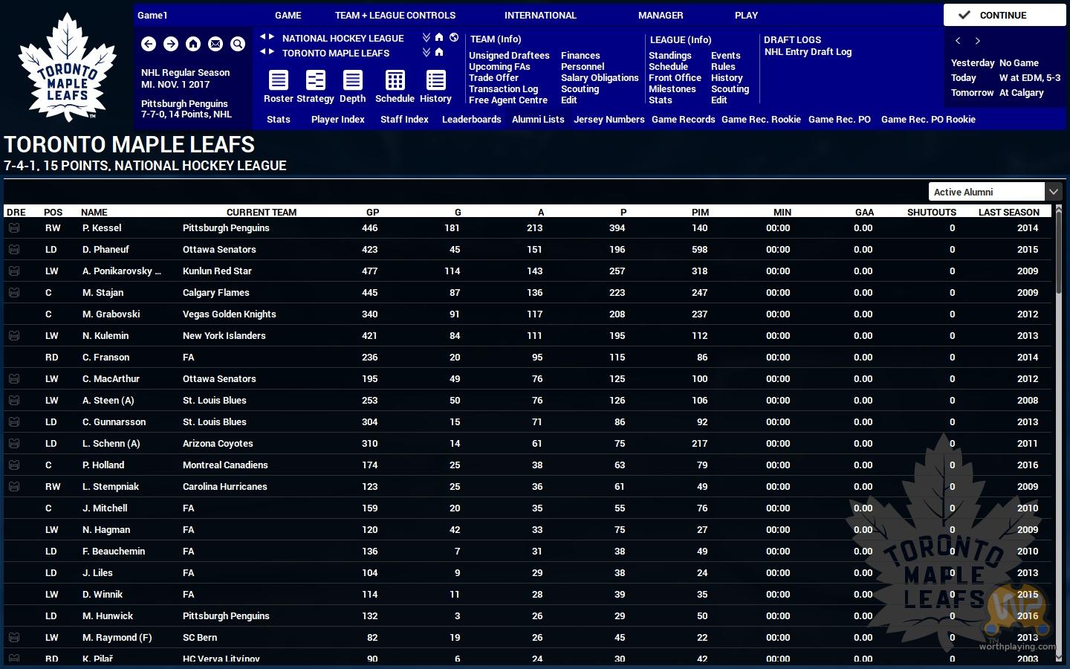The width and height of the screenshot is (1070, 669).
Task: Open the MANAGER menu
Action: click(x=660, y=15)
